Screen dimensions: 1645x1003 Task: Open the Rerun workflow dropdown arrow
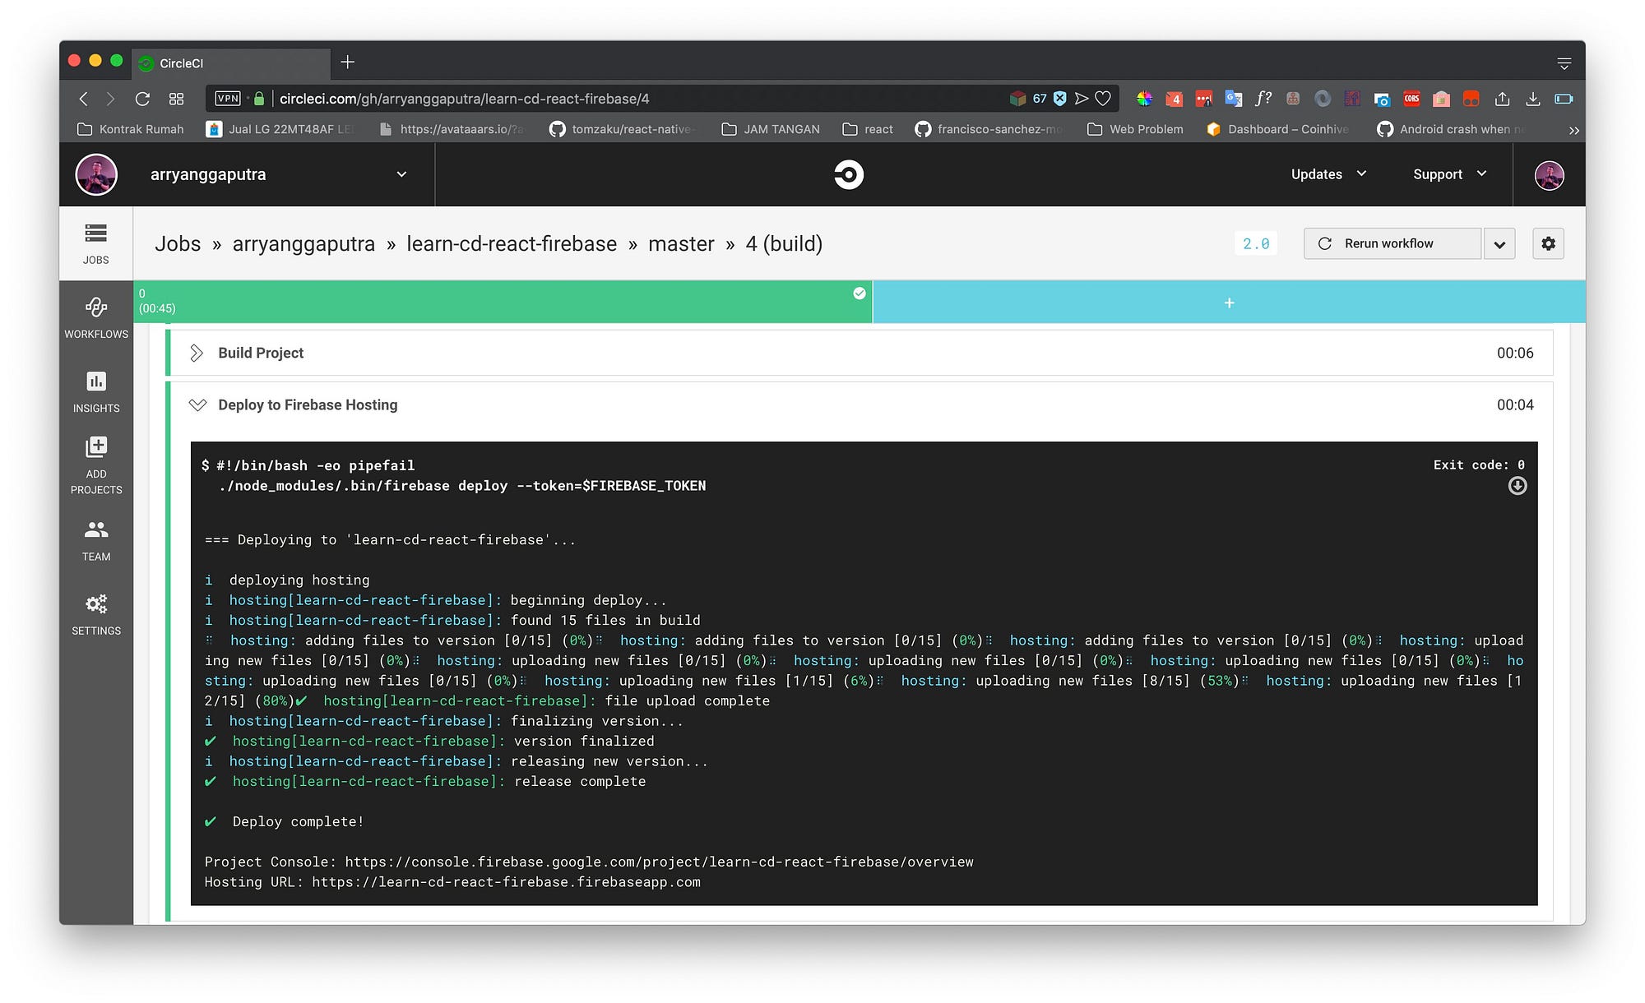pos(1499,243)
